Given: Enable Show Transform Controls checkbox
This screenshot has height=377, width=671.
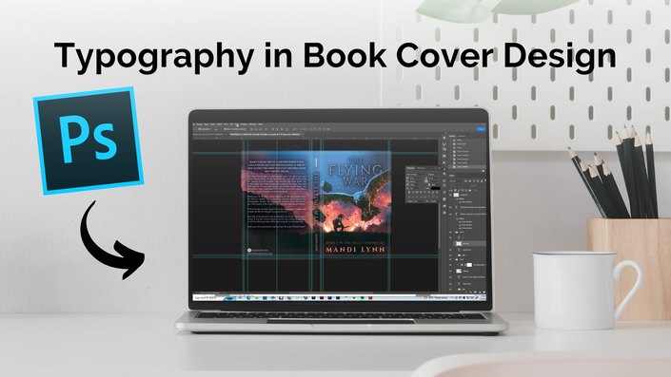Looking at the screenshot, I should click(225, 129).
